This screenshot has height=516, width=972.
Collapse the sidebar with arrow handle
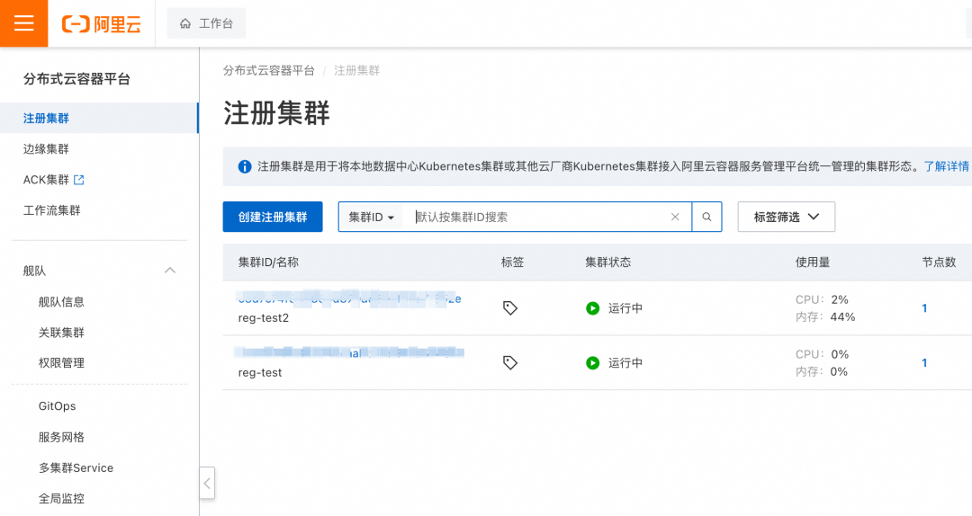(x=207, y=483)
